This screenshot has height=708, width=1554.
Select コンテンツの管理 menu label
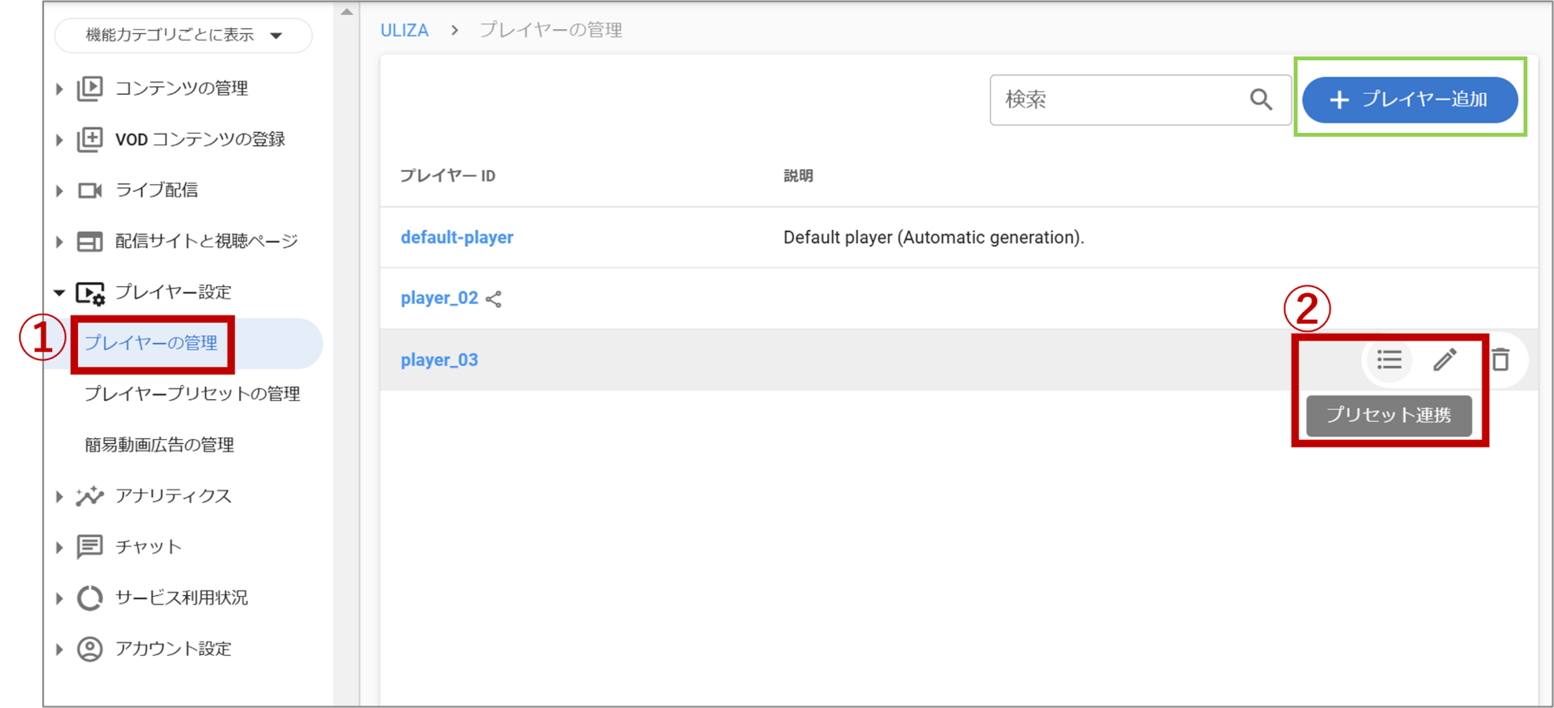pos(182,89)
